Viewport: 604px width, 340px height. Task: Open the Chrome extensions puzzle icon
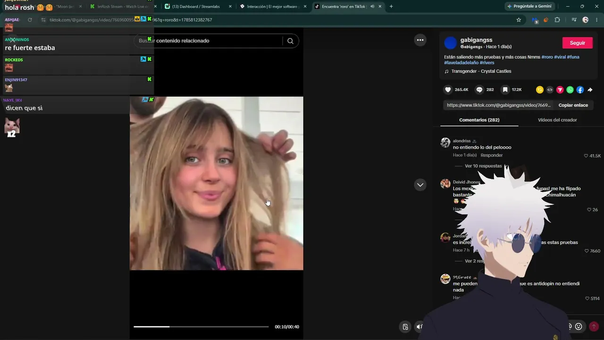point(557,20)
